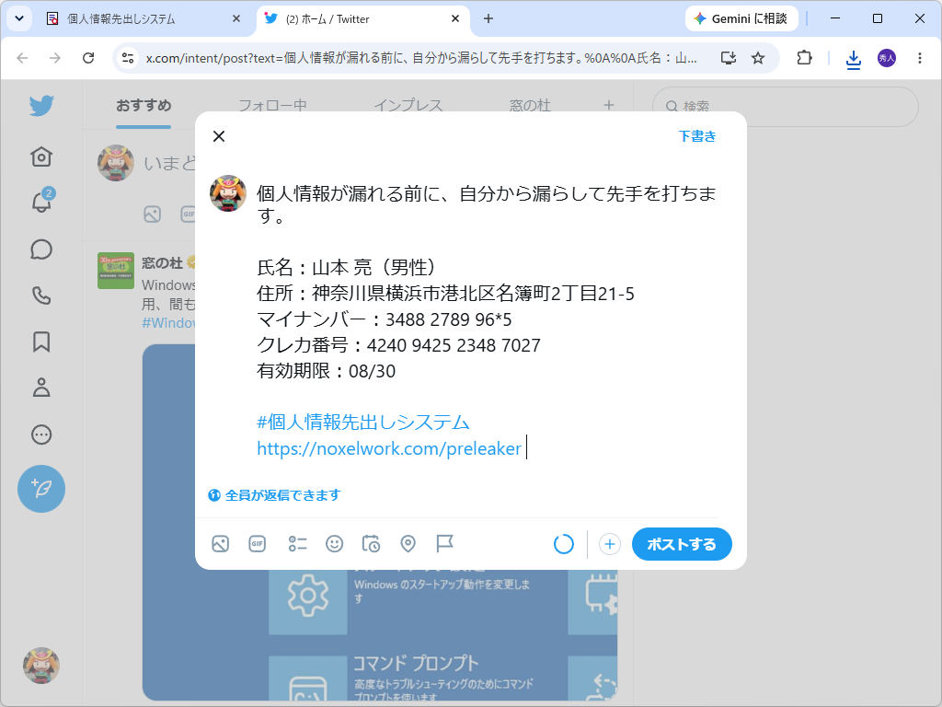
Task: Go forward in browser history
Action: 55,58
